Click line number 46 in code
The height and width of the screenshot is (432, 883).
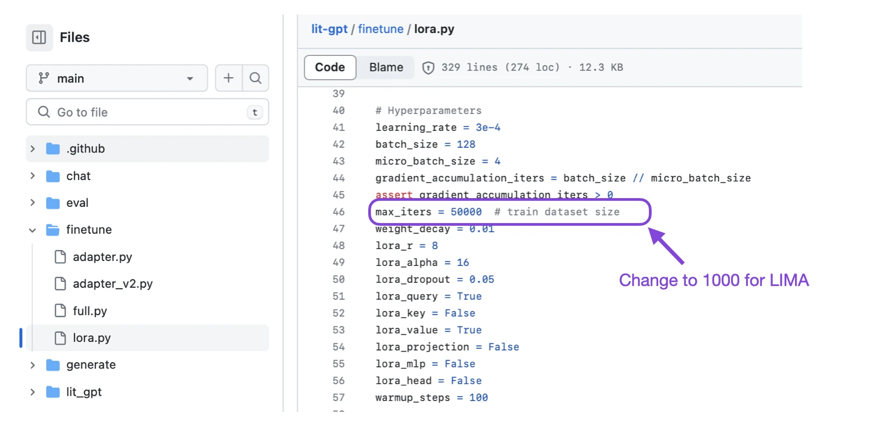(x=338, y=212)
